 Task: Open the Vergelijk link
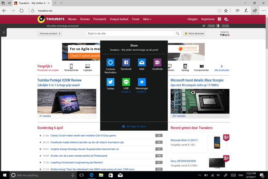pyautogui.click(x=45, y=66)
